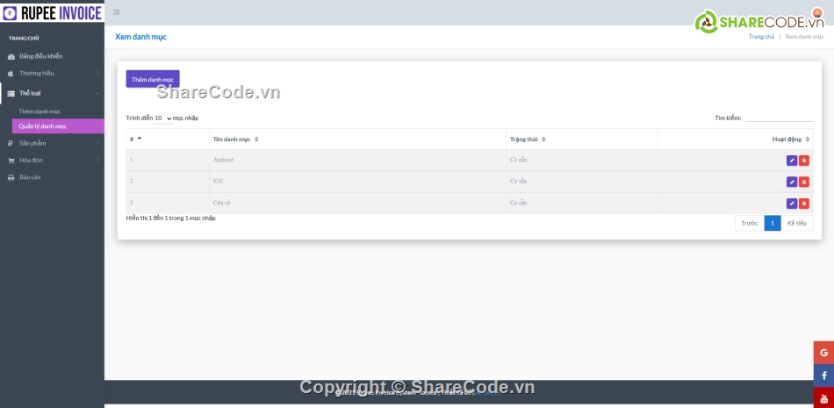Delete the IOS category with trash icon
Viewport: 834px width, 408px height.
[x=803, y=182]
